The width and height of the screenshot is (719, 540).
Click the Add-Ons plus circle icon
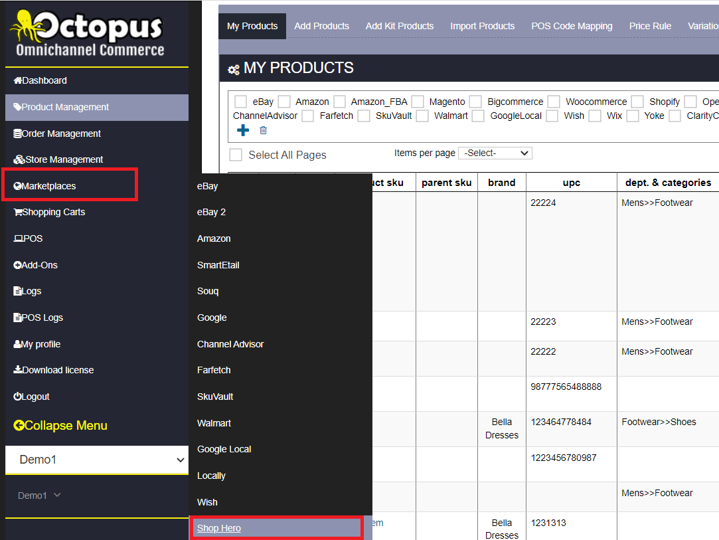[x=17, y=265]
